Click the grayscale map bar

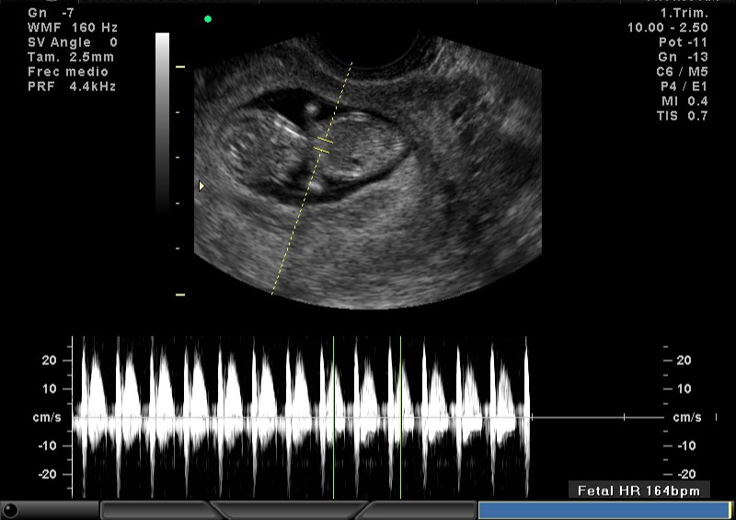pyautogui.click(x=162, y=120)
